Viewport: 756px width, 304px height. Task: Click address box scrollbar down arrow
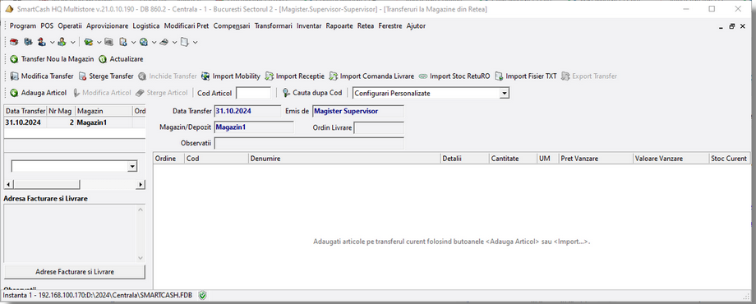pos(141,258)
